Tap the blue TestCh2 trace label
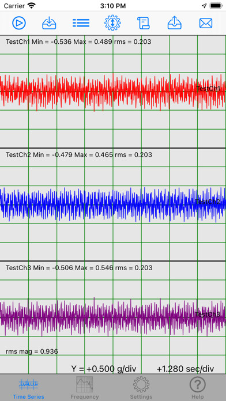This screenshot has width=226, height=401. (x=208, y=202)
